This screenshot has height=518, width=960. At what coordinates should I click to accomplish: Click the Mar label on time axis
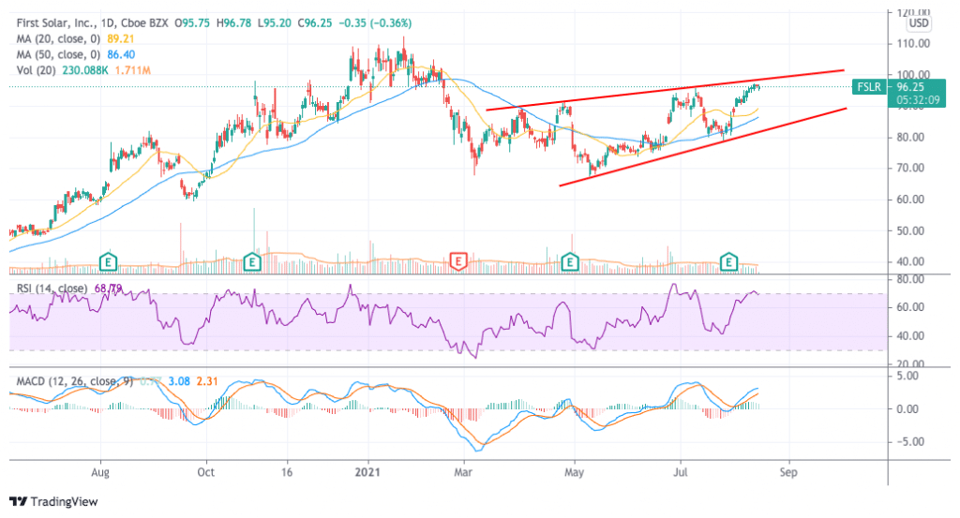[463, 472]
